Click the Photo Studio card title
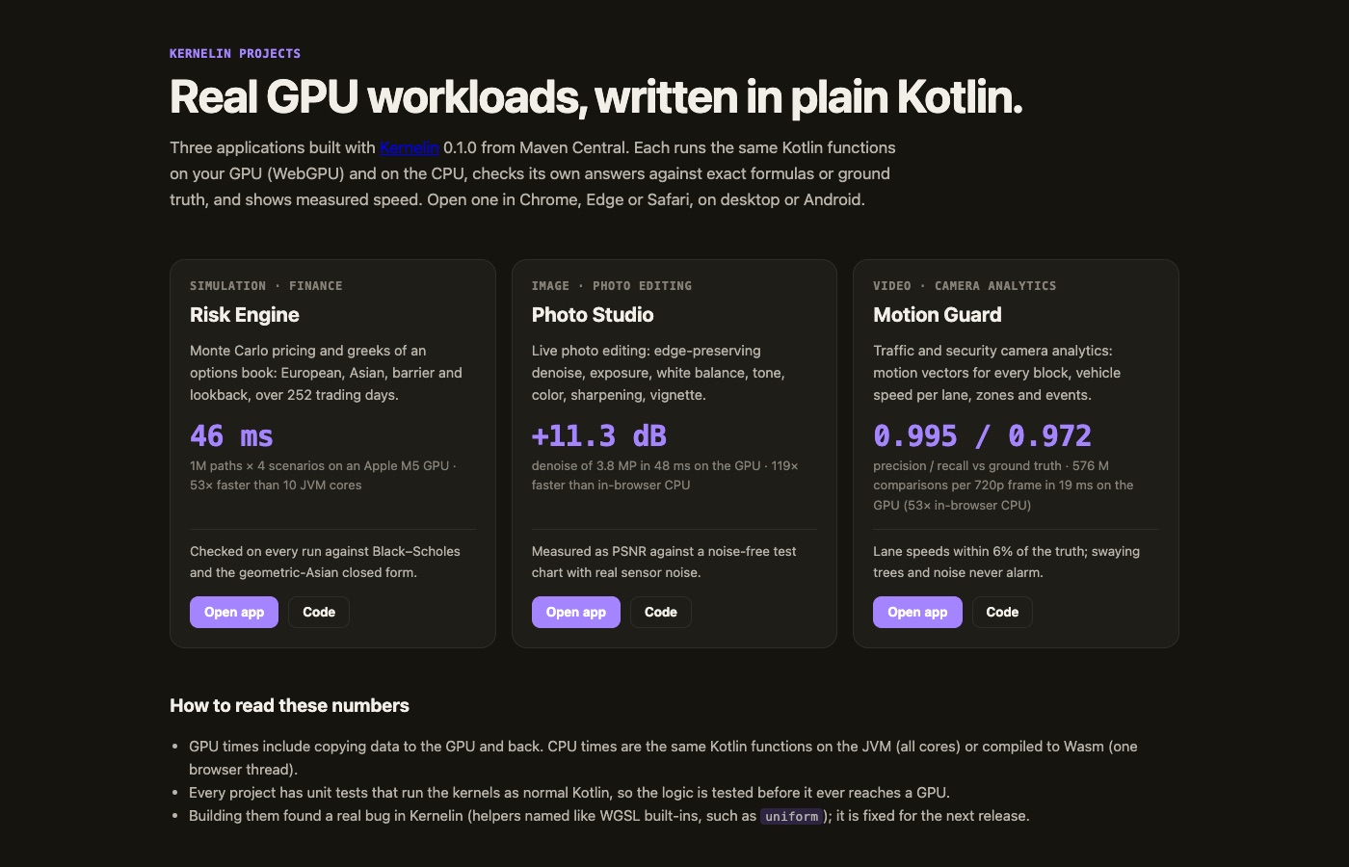The image size is (1349, 867). (x=593, y=315)
